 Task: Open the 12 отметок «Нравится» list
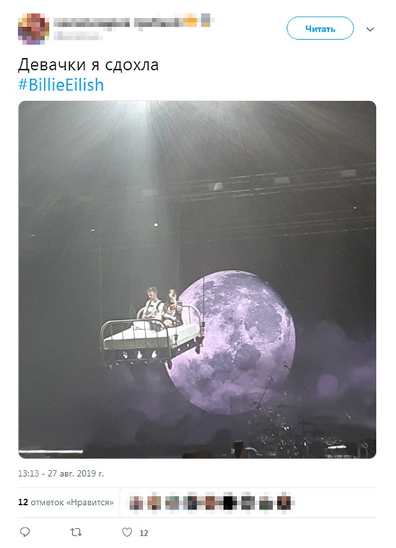coord(66,503)
